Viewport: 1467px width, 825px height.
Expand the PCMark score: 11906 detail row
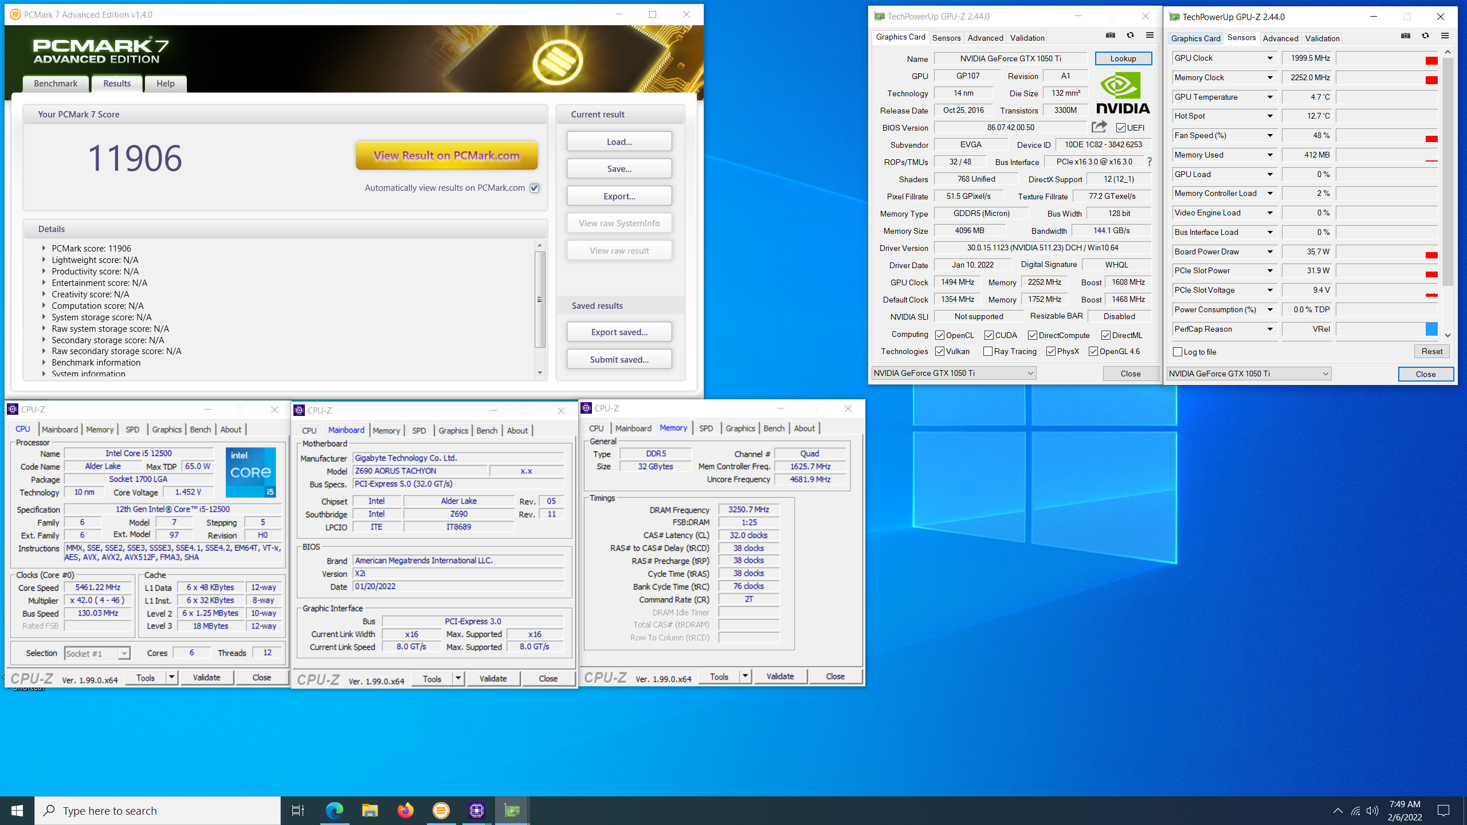(x=44, y=248)
